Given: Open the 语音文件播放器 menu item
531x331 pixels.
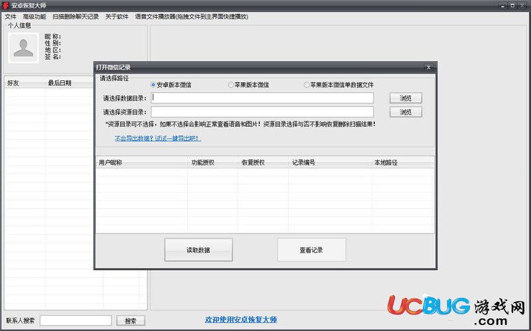Looking at the screenshot, I should tap(192, 17).
